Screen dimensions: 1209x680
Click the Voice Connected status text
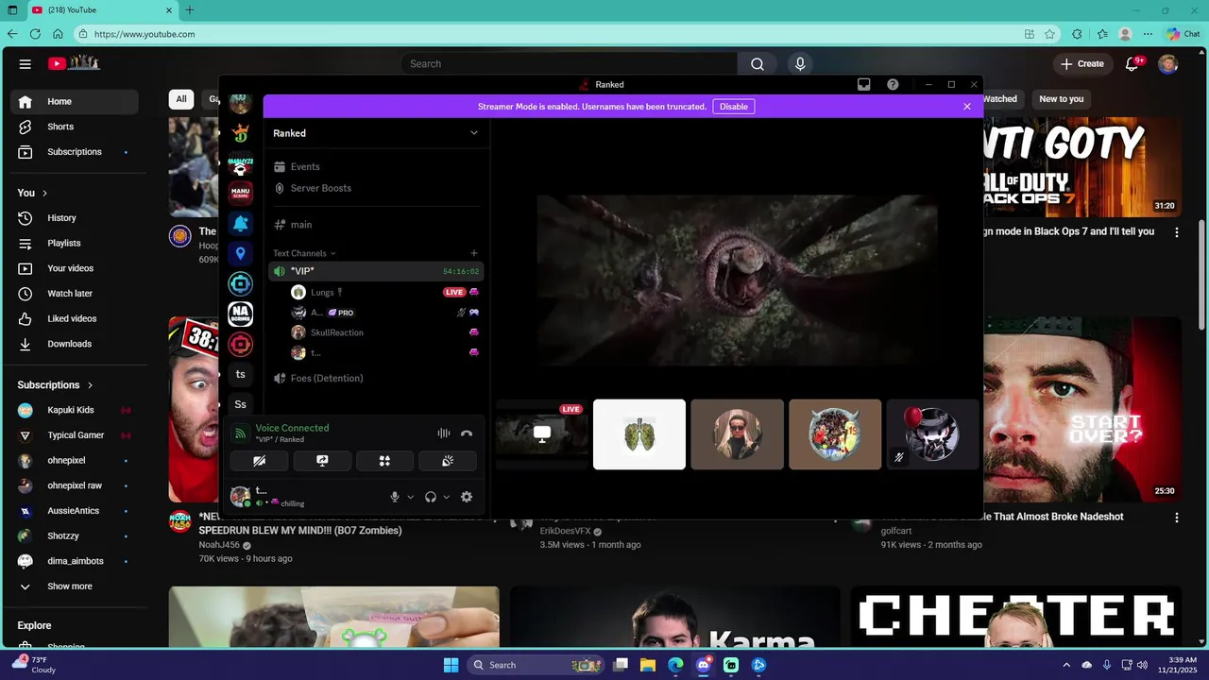click(x=292, y=428)
